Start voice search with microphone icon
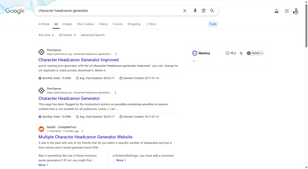Screen dimensions: 308x169 [195, 11]
